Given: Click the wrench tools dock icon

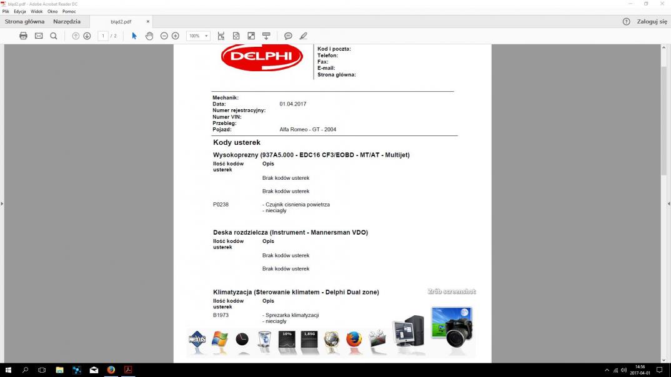Looking at the screenshot, I should tap(377, 339).
